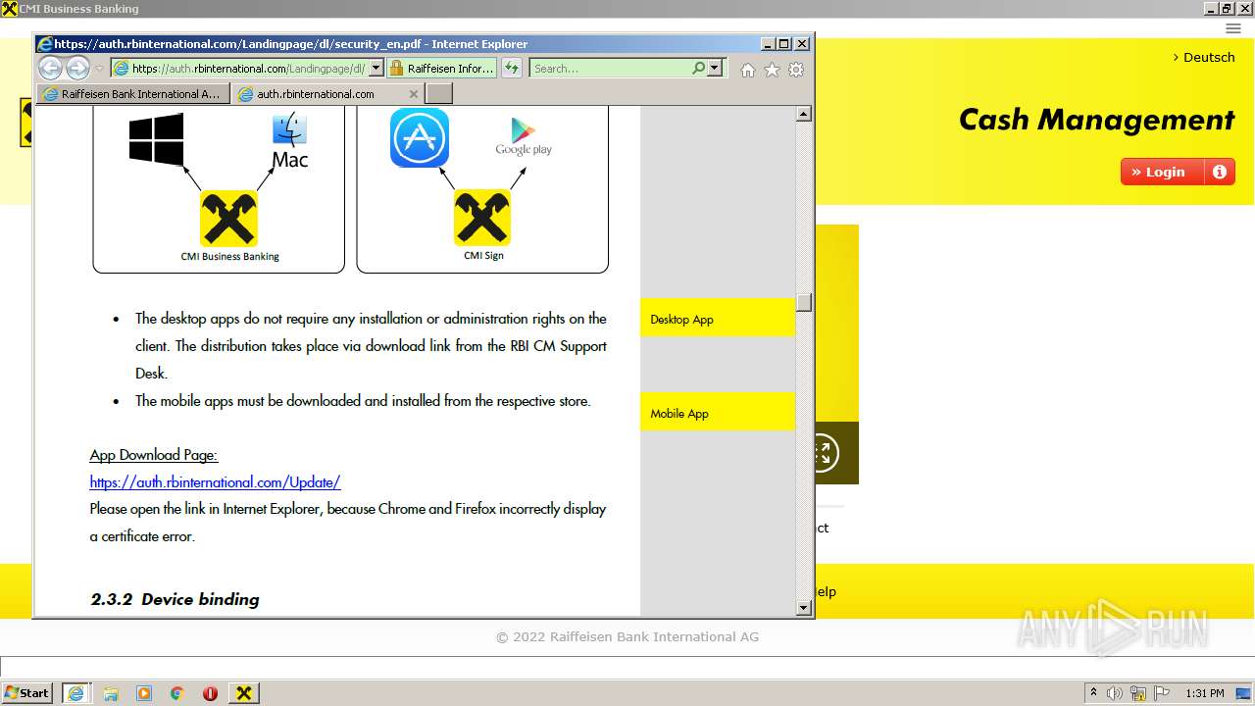This screenshot has width=1255, height=706.
Task: Open the volume speaker tray icon
Action: click(1115, 693)
